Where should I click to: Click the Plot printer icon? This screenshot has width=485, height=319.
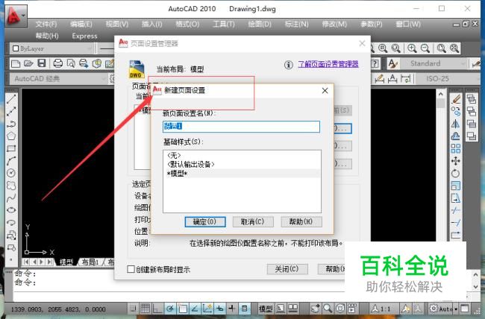tap(58, 63)
